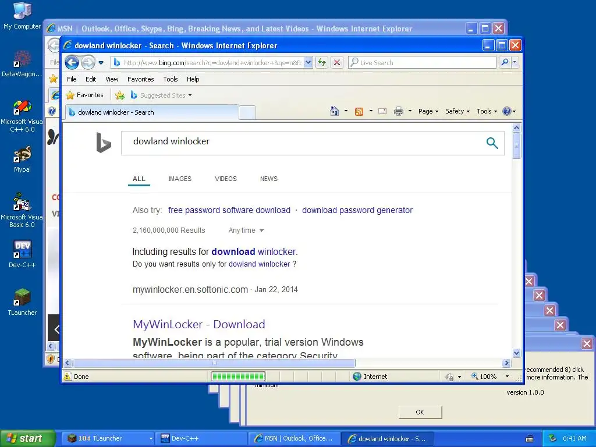Click the Home icon in command bar
Screen dimensions: 596x447
pyautogui.click(x=335, y=111)
